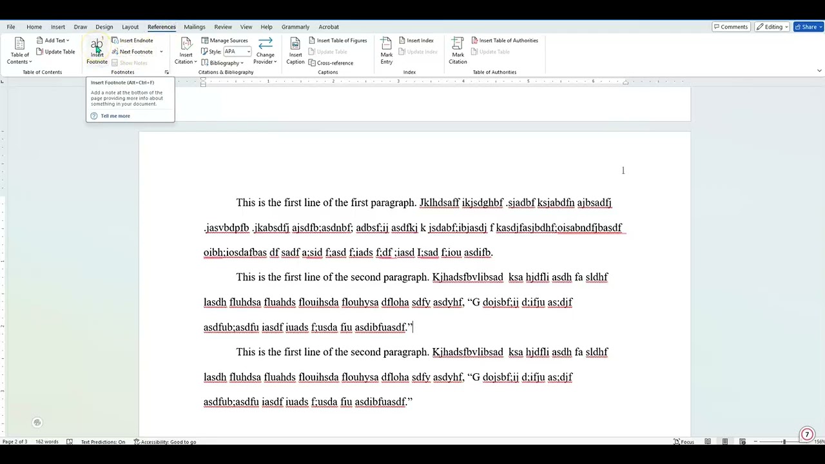This screenshot has width=825, height=464.
Task: Click Change Provider
Action: click(265, 51)
